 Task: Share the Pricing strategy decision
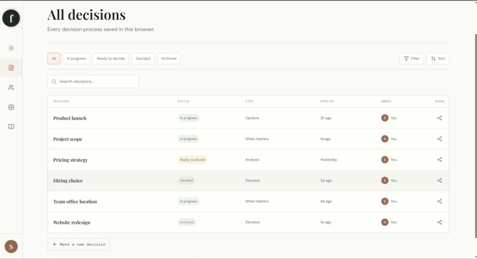click(440, 160)
